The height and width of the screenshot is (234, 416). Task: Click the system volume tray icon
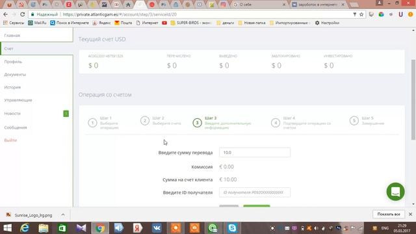(316, 228)
